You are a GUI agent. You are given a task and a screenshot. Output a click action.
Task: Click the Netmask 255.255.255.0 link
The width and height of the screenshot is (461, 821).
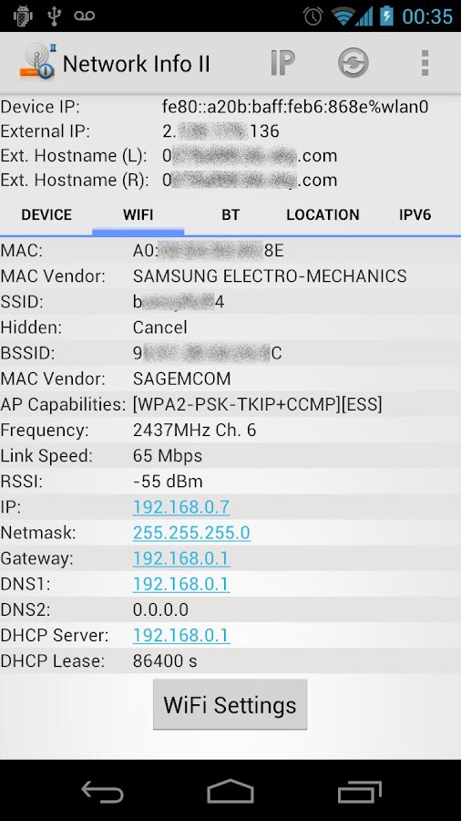click(x=191, y=533)
